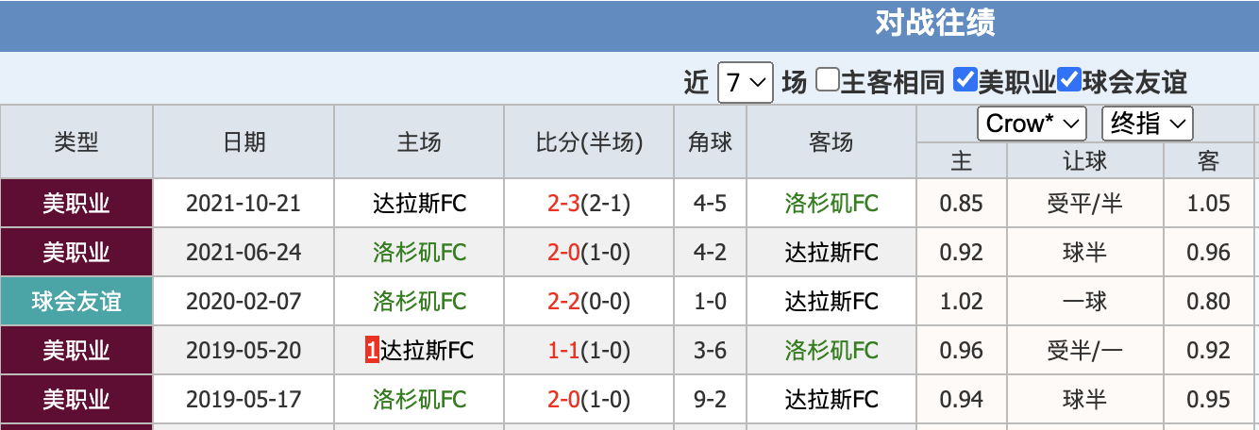Select the 球会友谊 match type cell

pyautogui.click(x=76, y=302)
